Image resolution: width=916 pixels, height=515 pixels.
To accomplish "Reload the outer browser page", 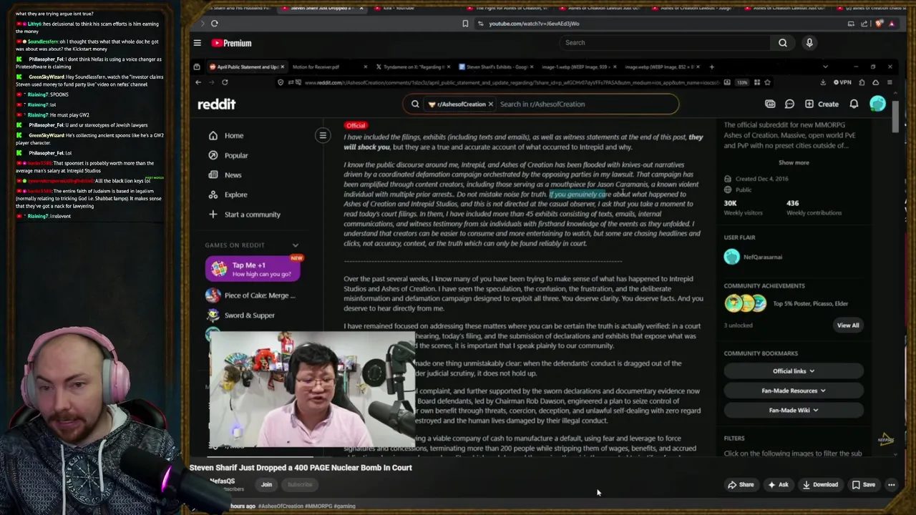I will (x=214, y=24).
